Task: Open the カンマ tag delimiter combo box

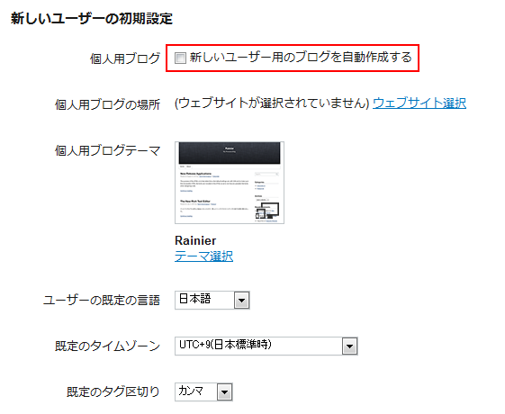Action: point(203,391)
